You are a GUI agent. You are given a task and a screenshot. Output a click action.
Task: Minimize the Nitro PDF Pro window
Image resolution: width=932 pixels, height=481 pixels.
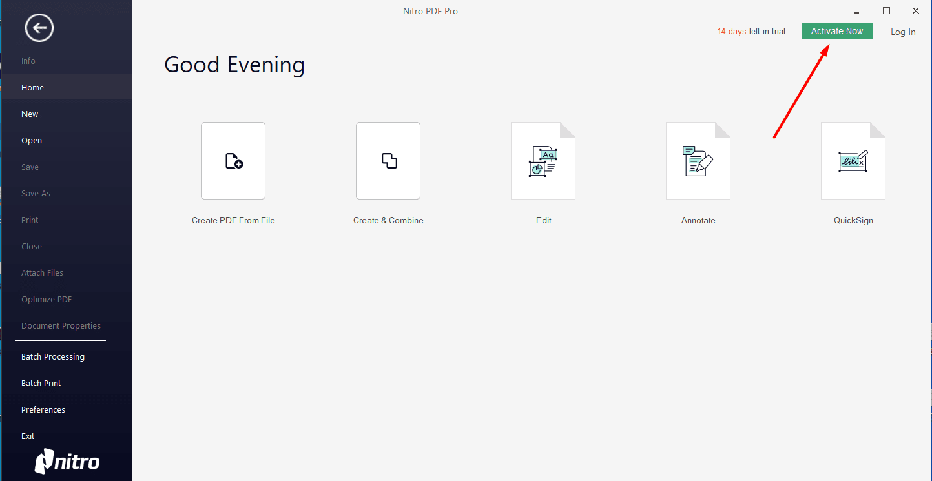pyautogui.click(x=856, y=12)
